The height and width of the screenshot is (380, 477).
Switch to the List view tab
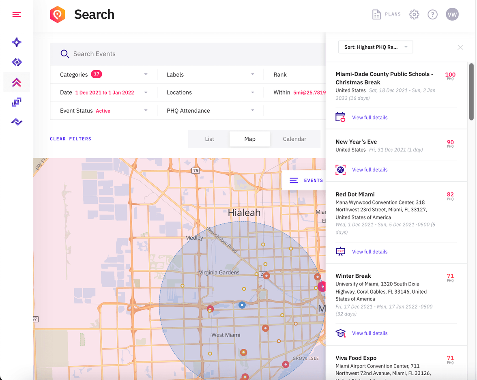(209, 139)
